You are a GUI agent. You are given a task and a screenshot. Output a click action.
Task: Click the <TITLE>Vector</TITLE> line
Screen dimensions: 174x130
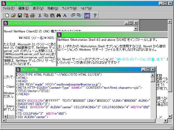coord(33,91)
